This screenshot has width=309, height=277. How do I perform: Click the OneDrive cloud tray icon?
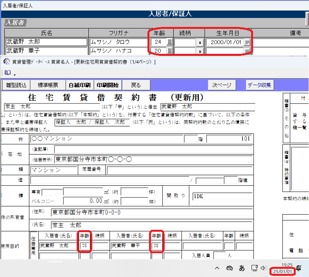click(x=230, y=268)
